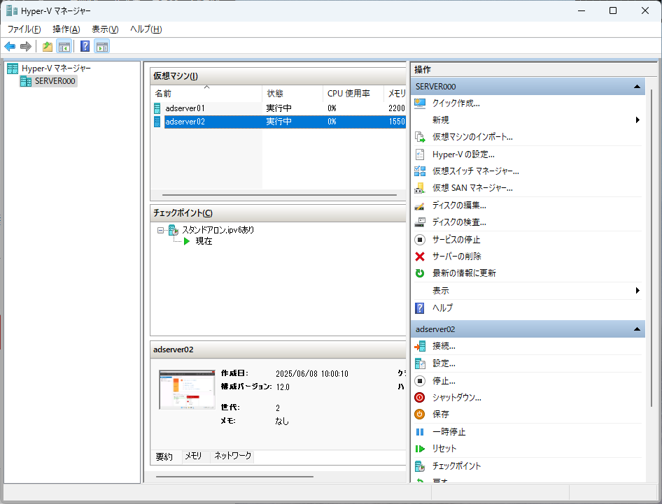Viewport: 662px width, 504px height.
Task: Click the Forward arrow toolbar icon
Action: pyautogui.click(x=26, y=46)
